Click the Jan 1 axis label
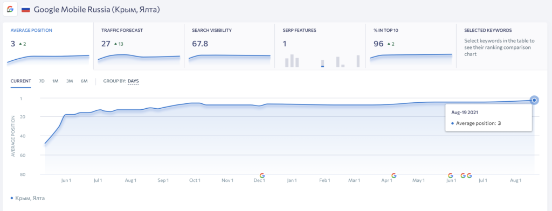 coord(292,180)
